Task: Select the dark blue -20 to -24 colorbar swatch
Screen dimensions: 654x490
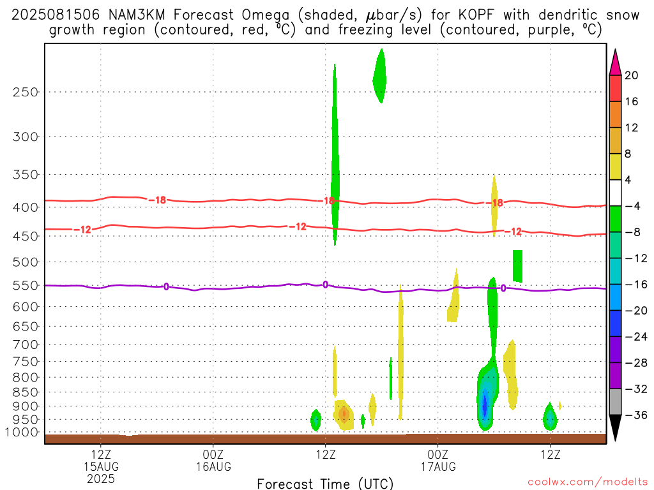Action: (x=615, y=323)
